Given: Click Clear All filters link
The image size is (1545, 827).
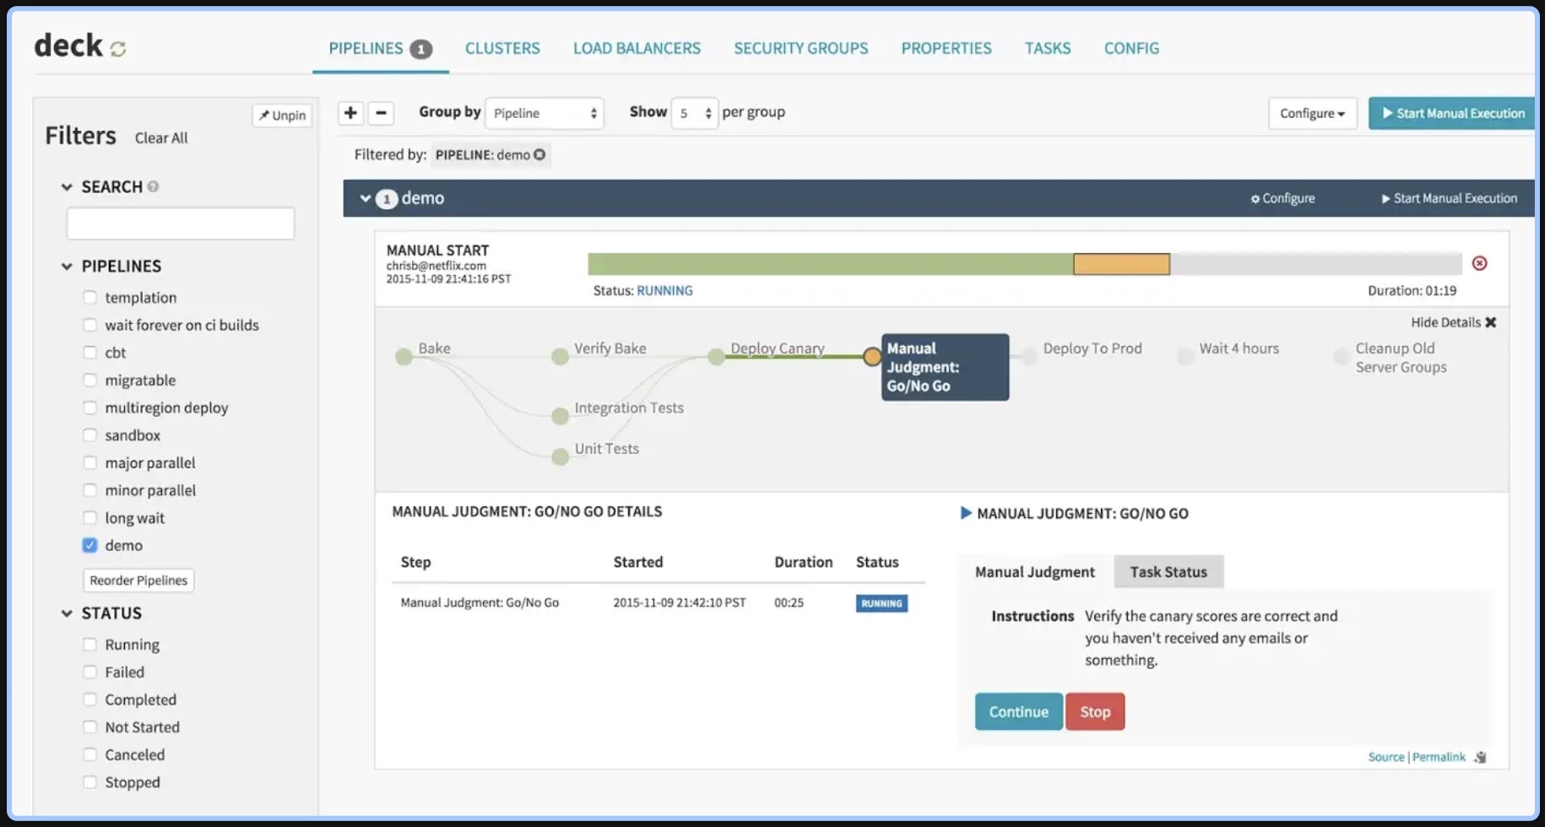Looking at the screenshot, I should click(161, 138).
